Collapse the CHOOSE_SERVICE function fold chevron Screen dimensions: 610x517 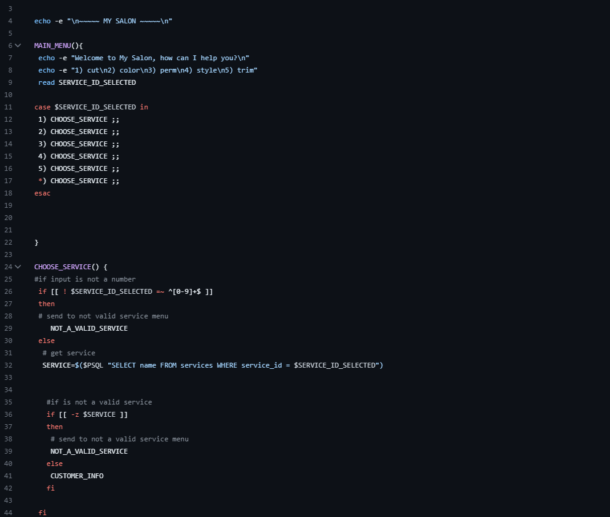point(18,267)
